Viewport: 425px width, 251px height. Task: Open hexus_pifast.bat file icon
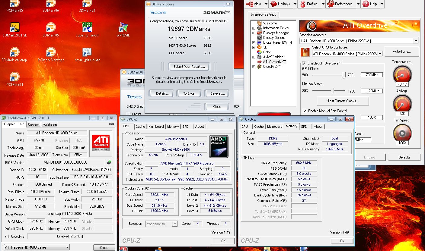(87, 54)
